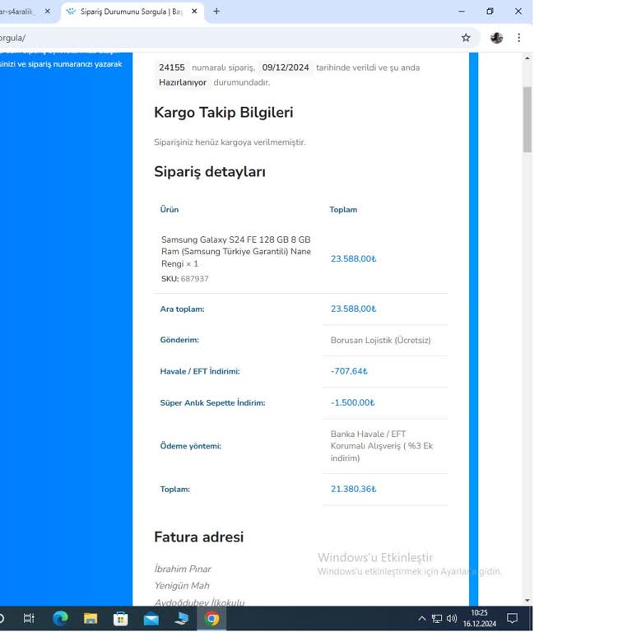
Task: Open Microsoft Store from the taskbar
Action: point(120,618)
